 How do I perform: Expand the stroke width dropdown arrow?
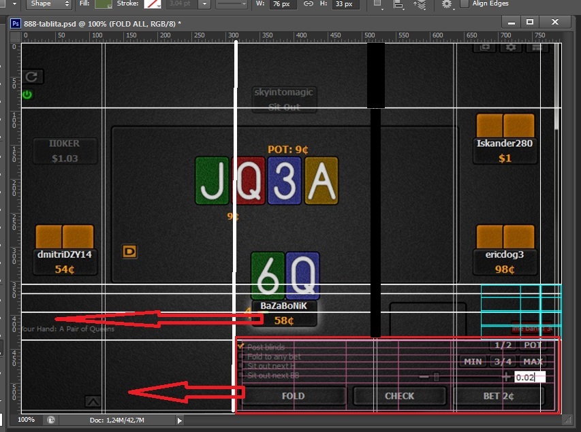(204, 3)
